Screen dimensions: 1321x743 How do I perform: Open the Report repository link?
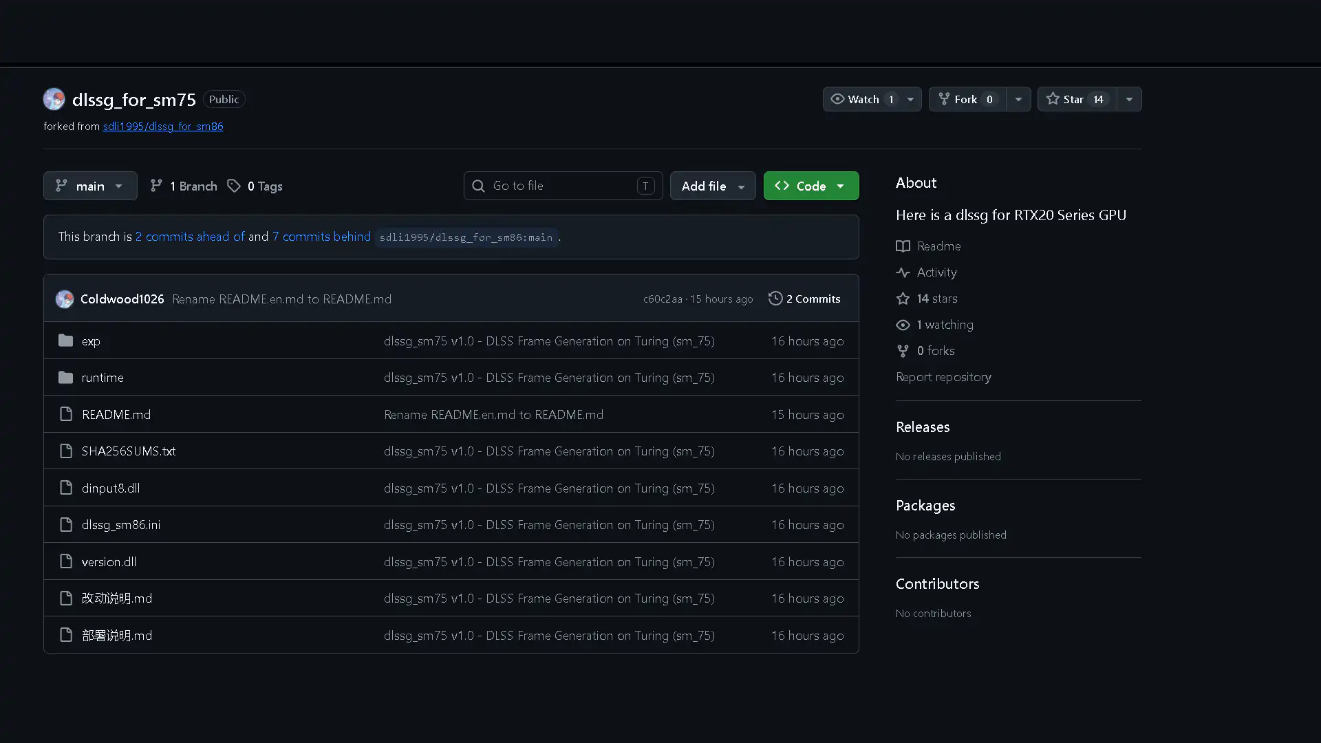(x=943, y=377)
